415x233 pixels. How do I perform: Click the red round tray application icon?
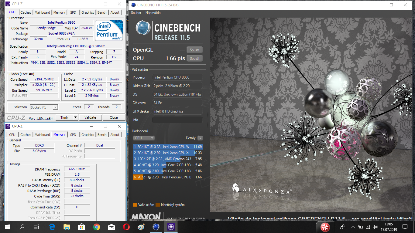325,227
